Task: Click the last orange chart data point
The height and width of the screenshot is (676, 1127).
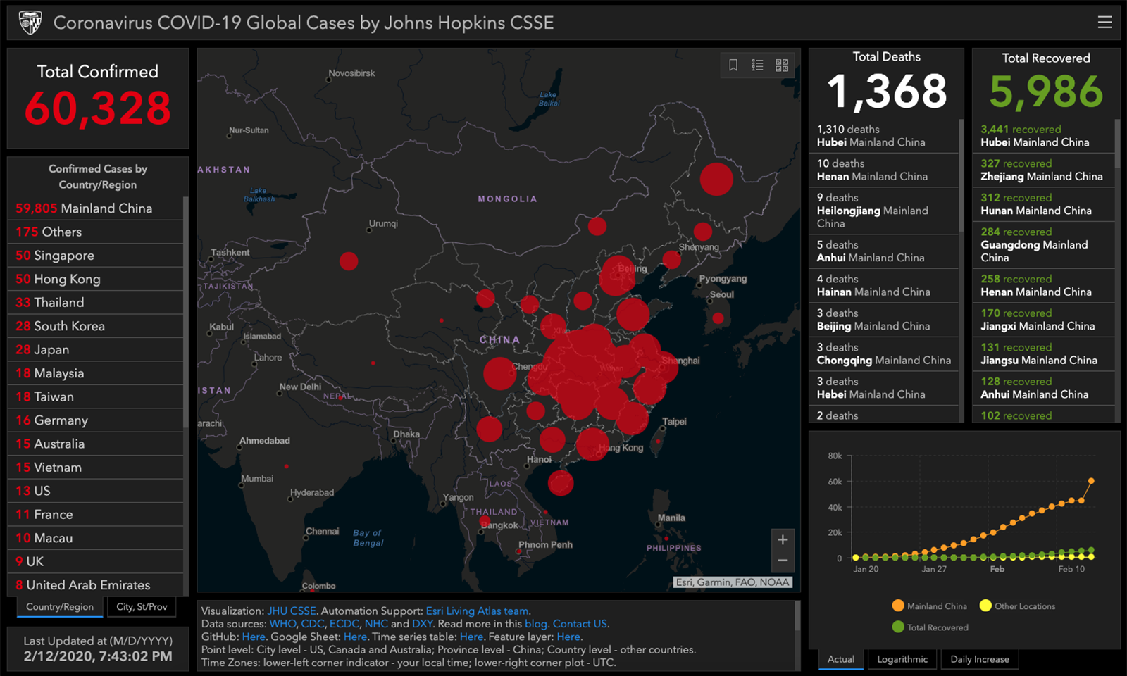Action: tap(1091, 481)
